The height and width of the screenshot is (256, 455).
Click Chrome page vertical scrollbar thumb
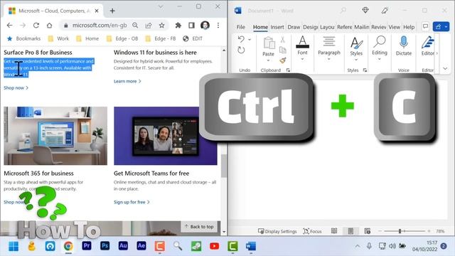tap(224, 166)
